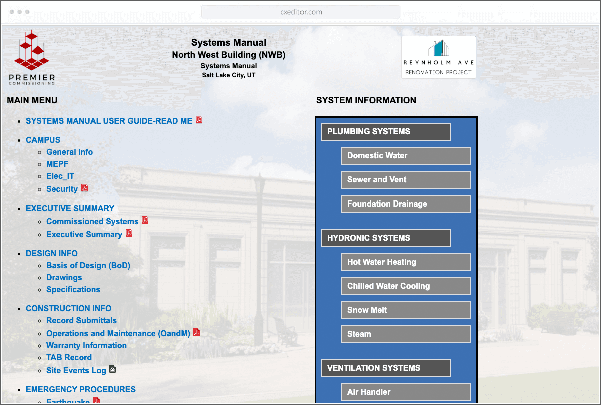
Task: Click PDF icon next to Security
Action: [x=84, y=188]
